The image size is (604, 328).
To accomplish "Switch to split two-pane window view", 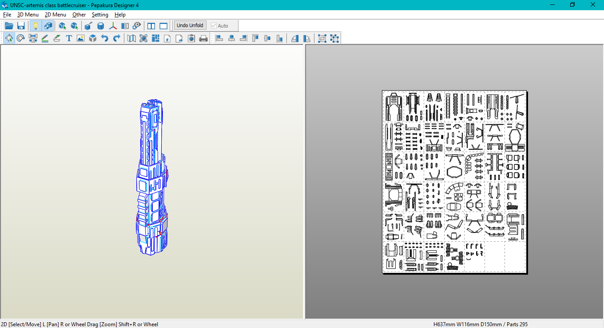I will click(151, 26).
